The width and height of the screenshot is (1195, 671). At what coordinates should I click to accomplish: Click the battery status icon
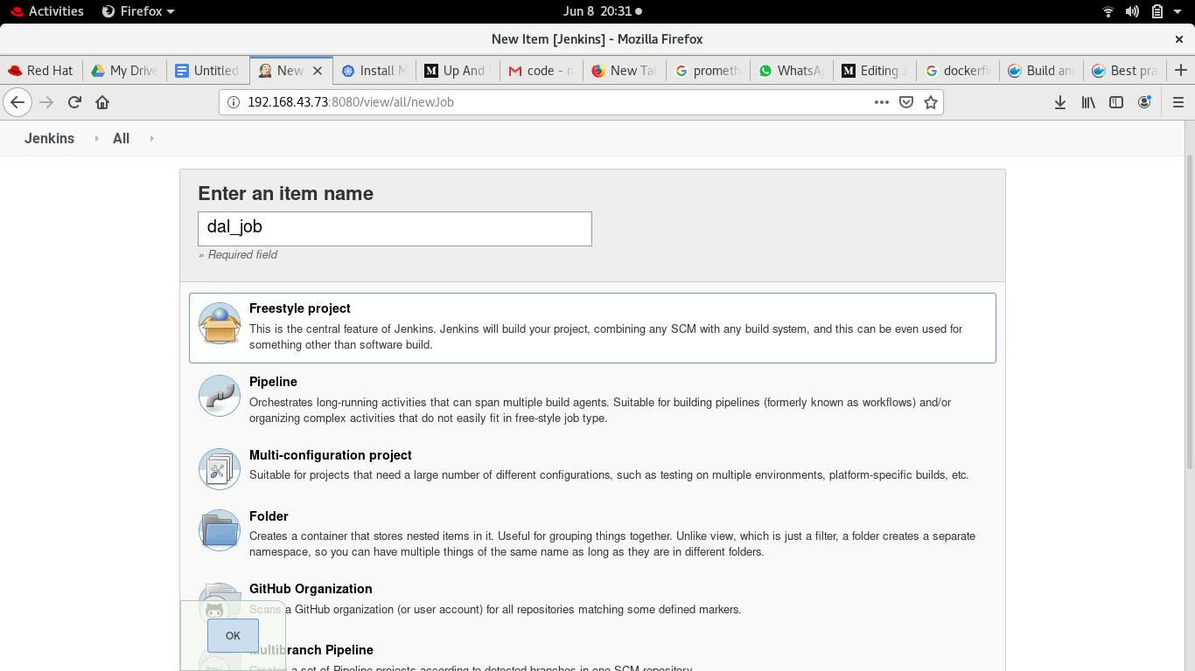pos(1157,11)
